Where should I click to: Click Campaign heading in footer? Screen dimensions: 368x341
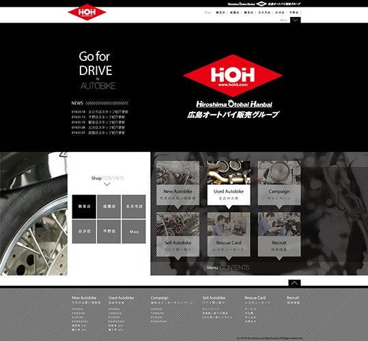click(x=160, y=298)
